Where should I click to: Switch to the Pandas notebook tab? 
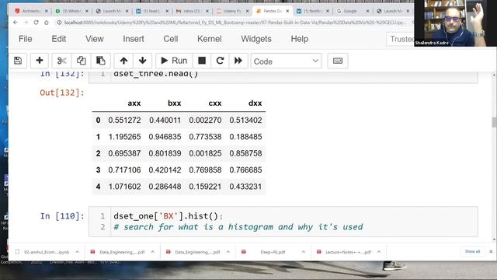[273, 11]
